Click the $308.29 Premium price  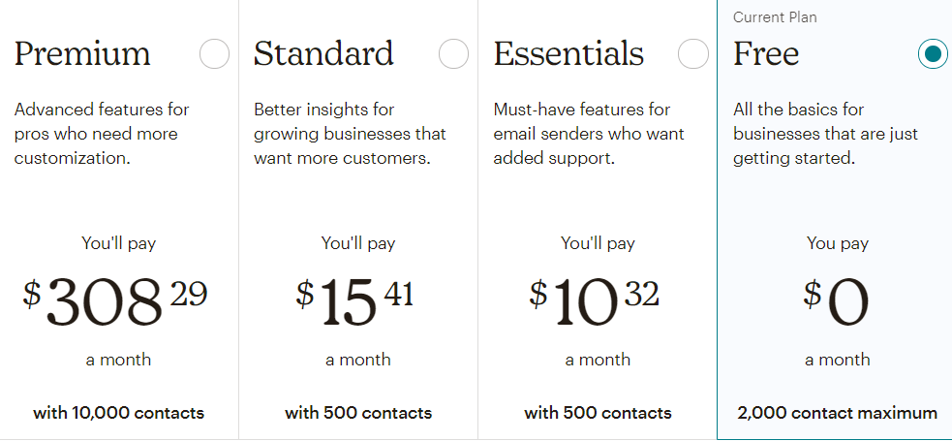point(115,300)
